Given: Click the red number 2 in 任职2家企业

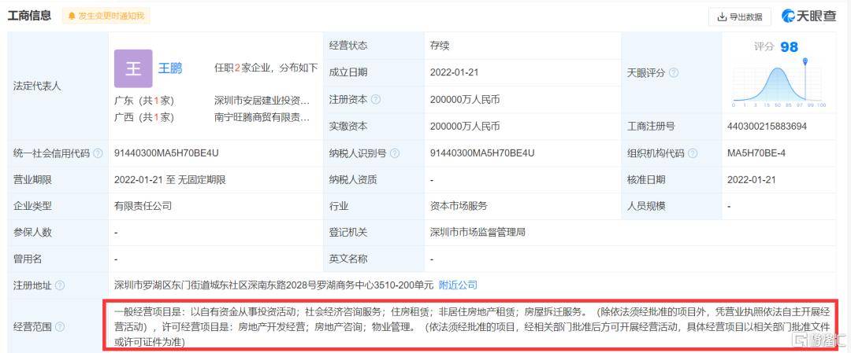Looking at the screenshot, I should (236, 68).
